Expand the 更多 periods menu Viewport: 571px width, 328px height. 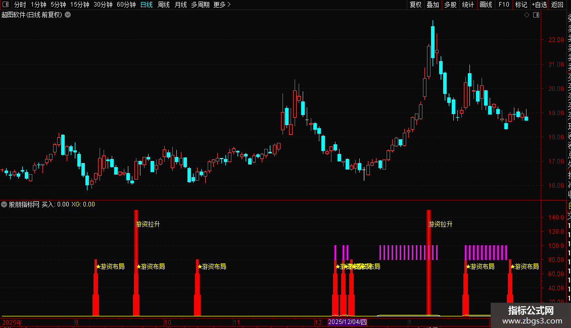tap(222, 5)
